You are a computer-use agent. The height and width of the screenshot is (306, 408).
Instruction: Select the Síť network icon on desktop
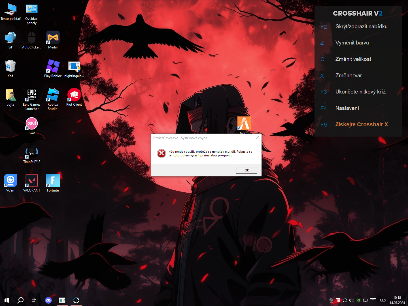10,40
